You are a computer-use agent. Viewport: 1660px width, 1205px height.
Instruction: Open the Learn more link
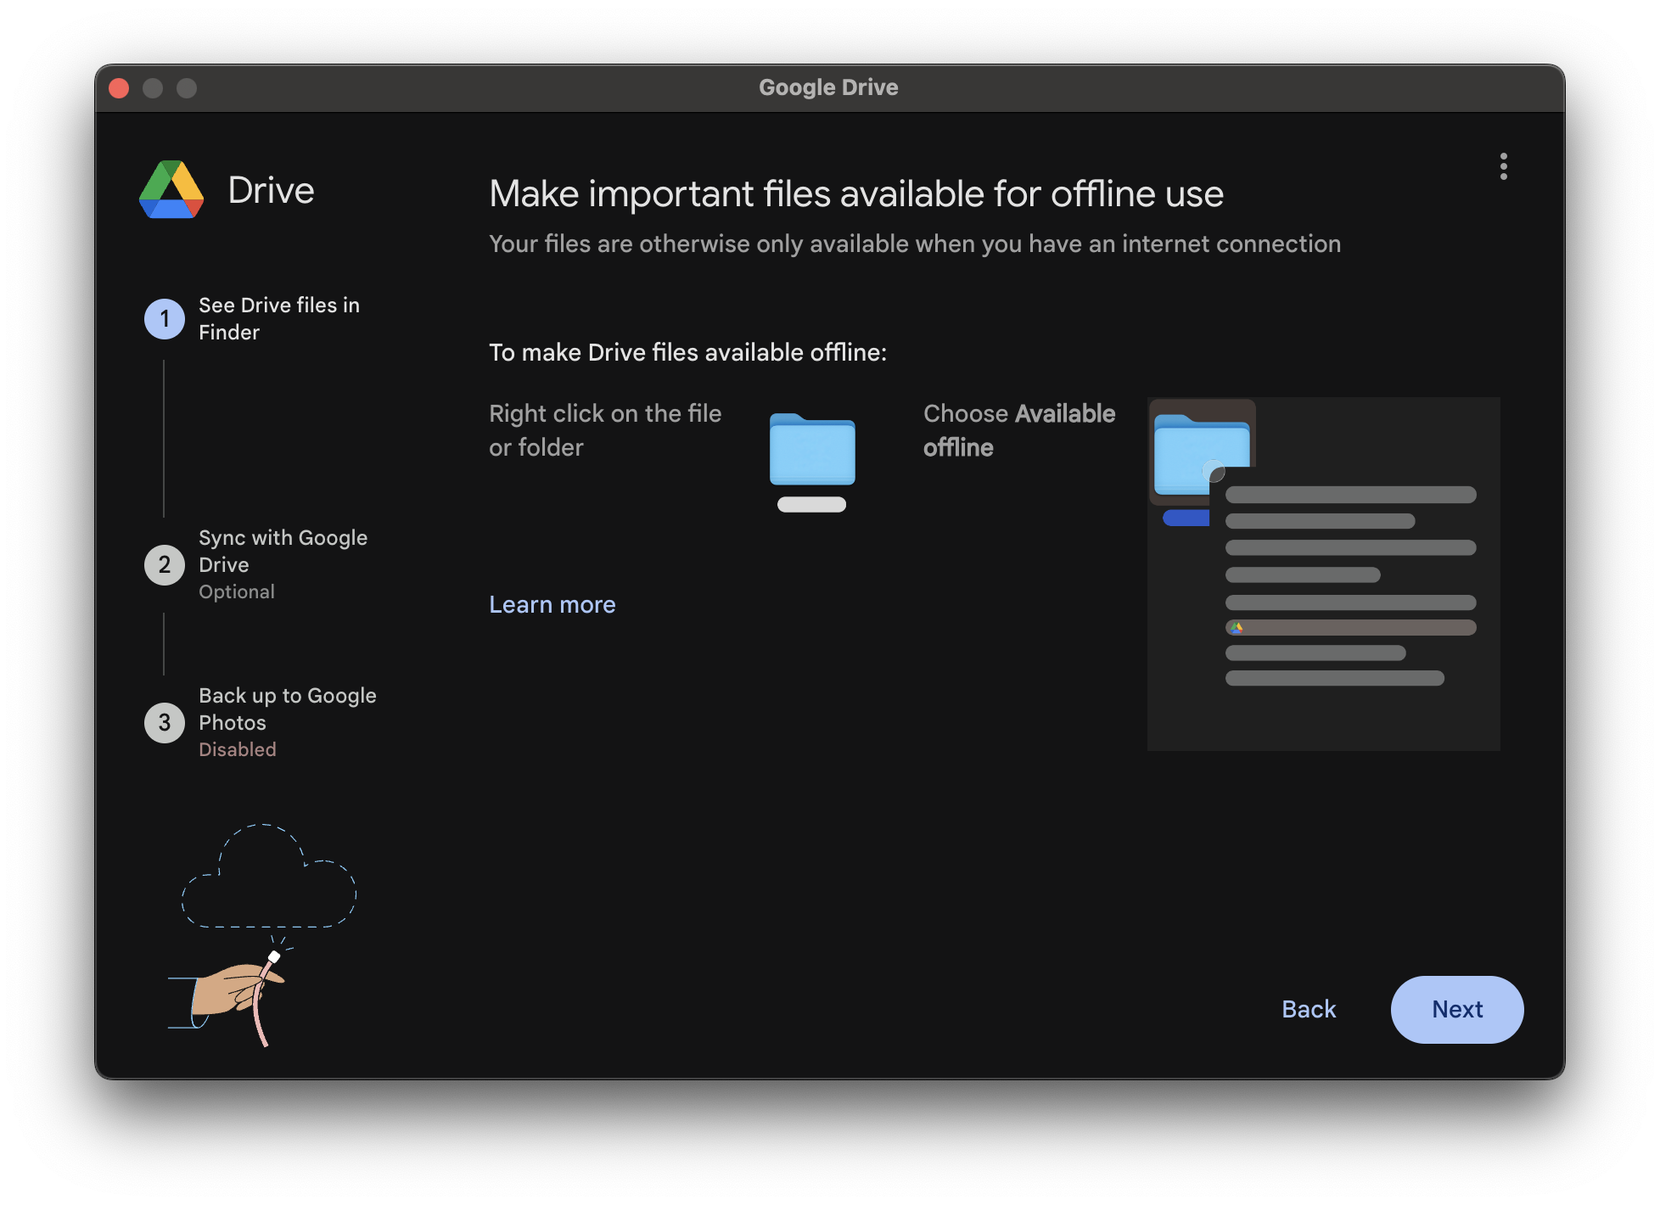pyautogui.click(x=552, y=604)
